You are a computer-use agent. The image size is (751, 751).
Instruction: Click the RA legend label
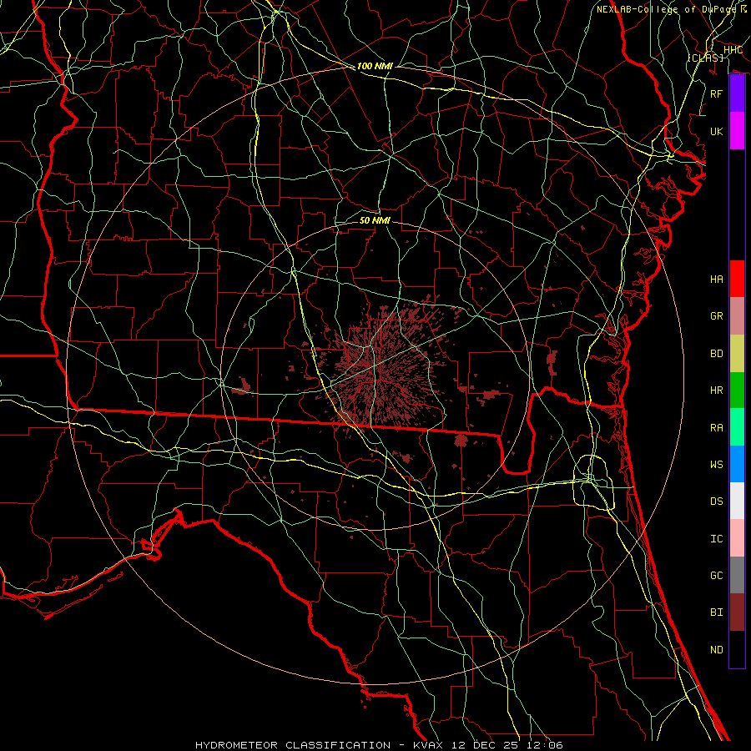(x=716, y=427)
